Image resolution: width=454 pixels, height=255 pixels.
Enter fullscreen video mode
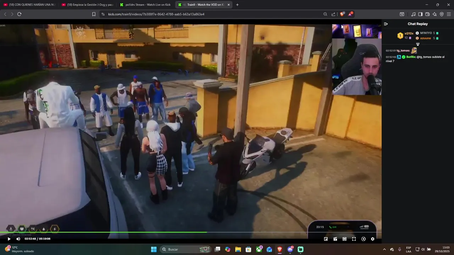click(354, 239)
